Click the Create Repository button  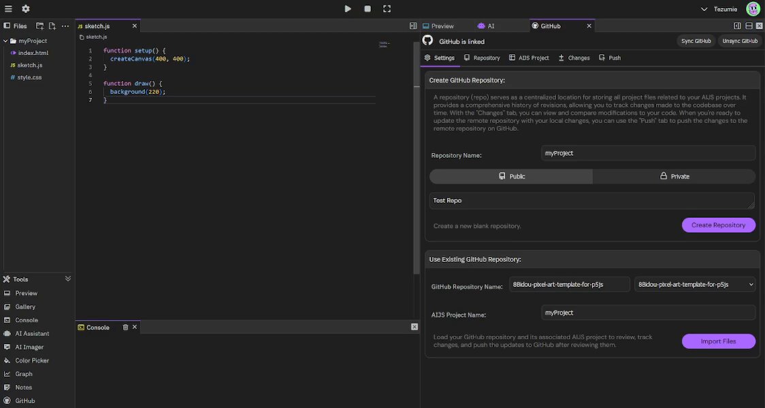point(719,225)
